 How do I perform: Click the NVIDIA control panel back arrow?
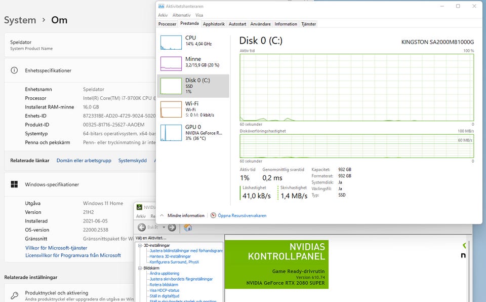(142, 228)
